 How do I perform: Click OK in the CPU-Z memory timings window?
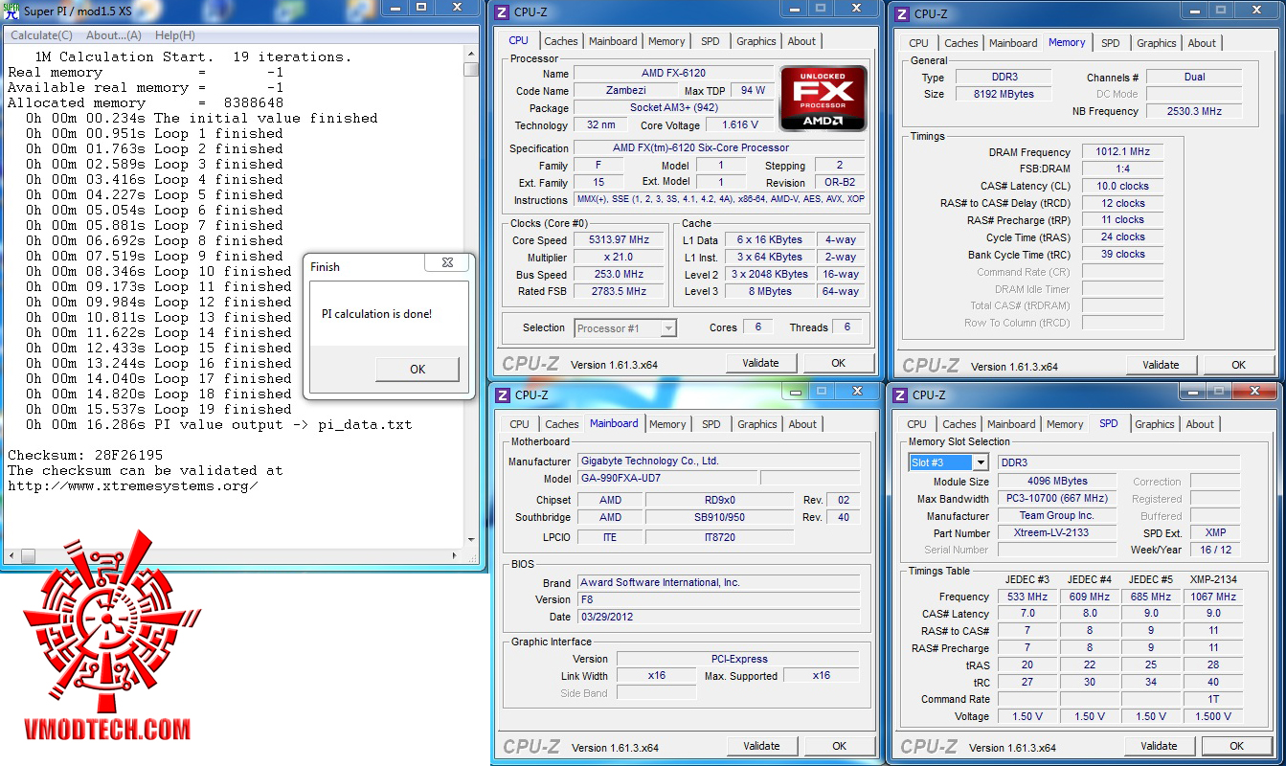[x=1239, y=365]
